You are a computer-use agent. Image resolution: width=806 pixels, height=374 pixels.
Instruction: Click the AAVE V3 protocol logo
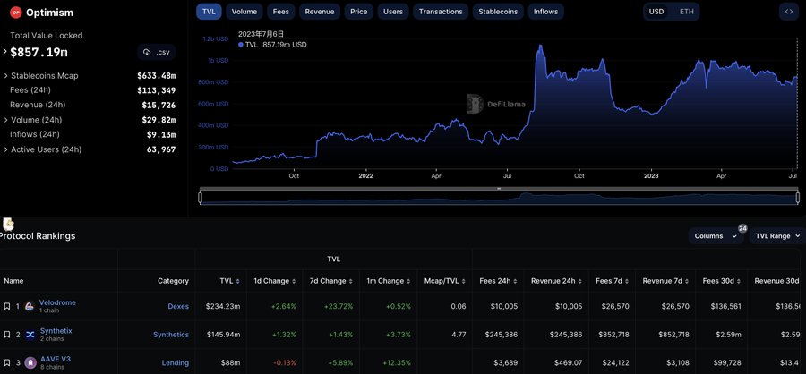pyautogui.click(x=30, y=362)
